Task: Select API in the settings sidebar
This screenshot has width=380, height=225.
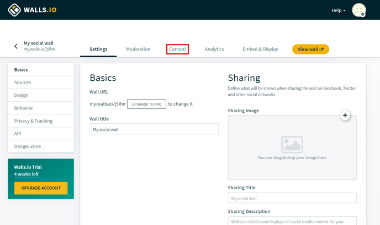Action: click(41, 134)
